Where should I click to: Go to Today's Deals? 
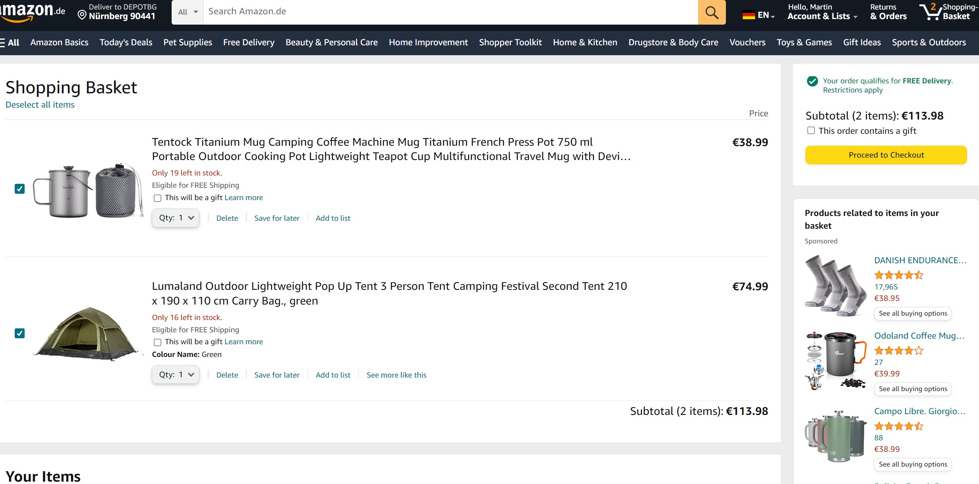point(126,42)
